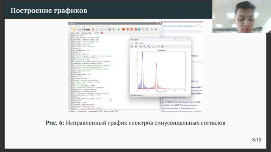The width and height of the screenshot is (271, 152).
Task: Click the debugger Step Out icon
Action: [148, 30]
